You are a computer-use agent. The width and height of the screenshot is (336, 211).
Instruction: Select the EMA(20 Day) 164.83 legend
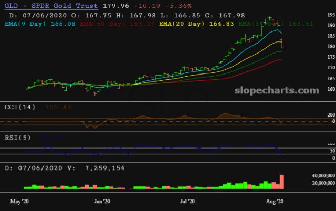click(x=196, y=24)
